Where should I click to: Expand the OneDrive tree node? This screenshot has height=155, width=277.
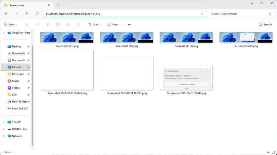4,33
